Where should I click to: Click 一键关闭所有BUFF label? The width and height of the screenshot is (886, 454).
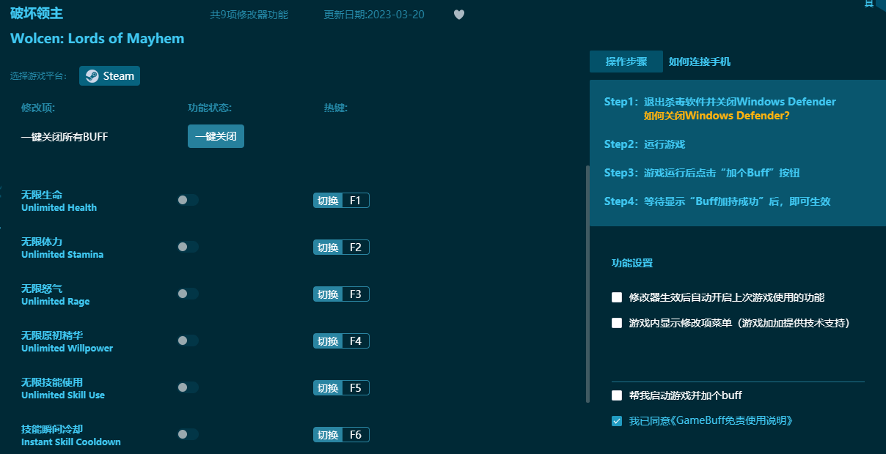click(65, 137)
